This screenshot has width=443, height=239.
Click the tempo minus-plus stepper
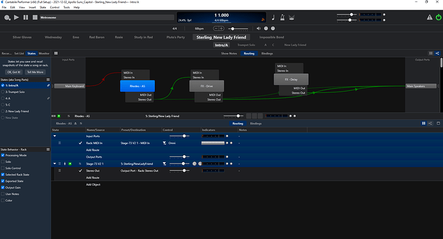(218, 28)
